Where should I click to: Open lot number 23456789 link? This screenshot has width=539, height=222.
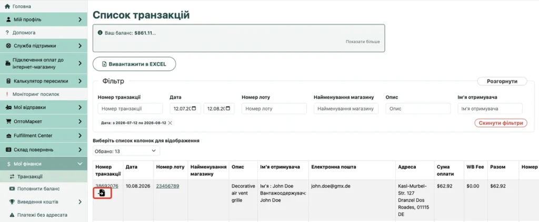tap(167, 186)
